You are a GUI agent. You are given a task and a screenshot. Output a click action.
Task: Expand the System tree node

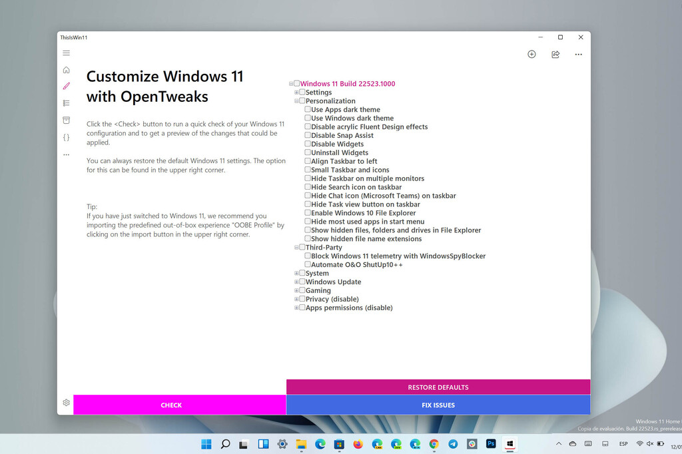pos(296,273)
